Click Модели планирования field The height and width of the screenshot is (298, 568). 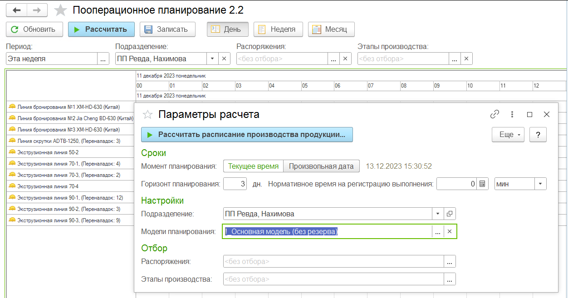click(327, 231)
